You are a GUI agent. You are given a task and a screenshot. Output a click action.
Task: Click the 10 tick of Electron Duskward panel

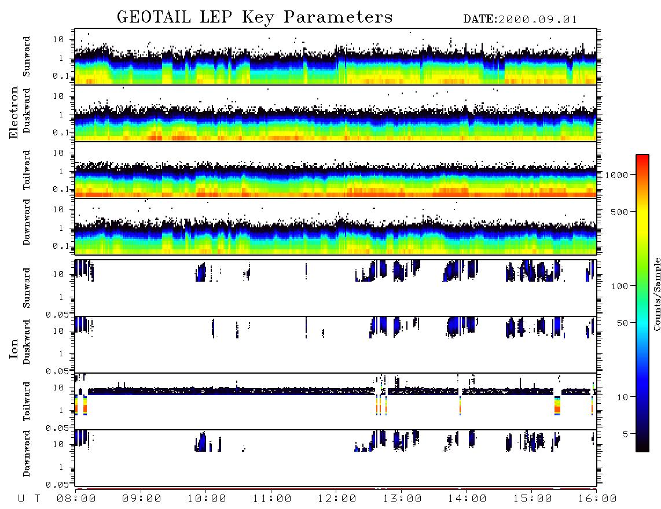pyautogui.click(x=58, y=96)
